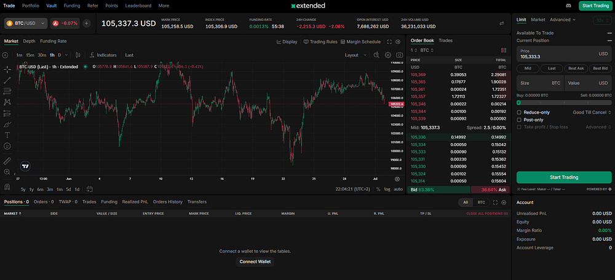Open the Portfolio page

point(31,6)
